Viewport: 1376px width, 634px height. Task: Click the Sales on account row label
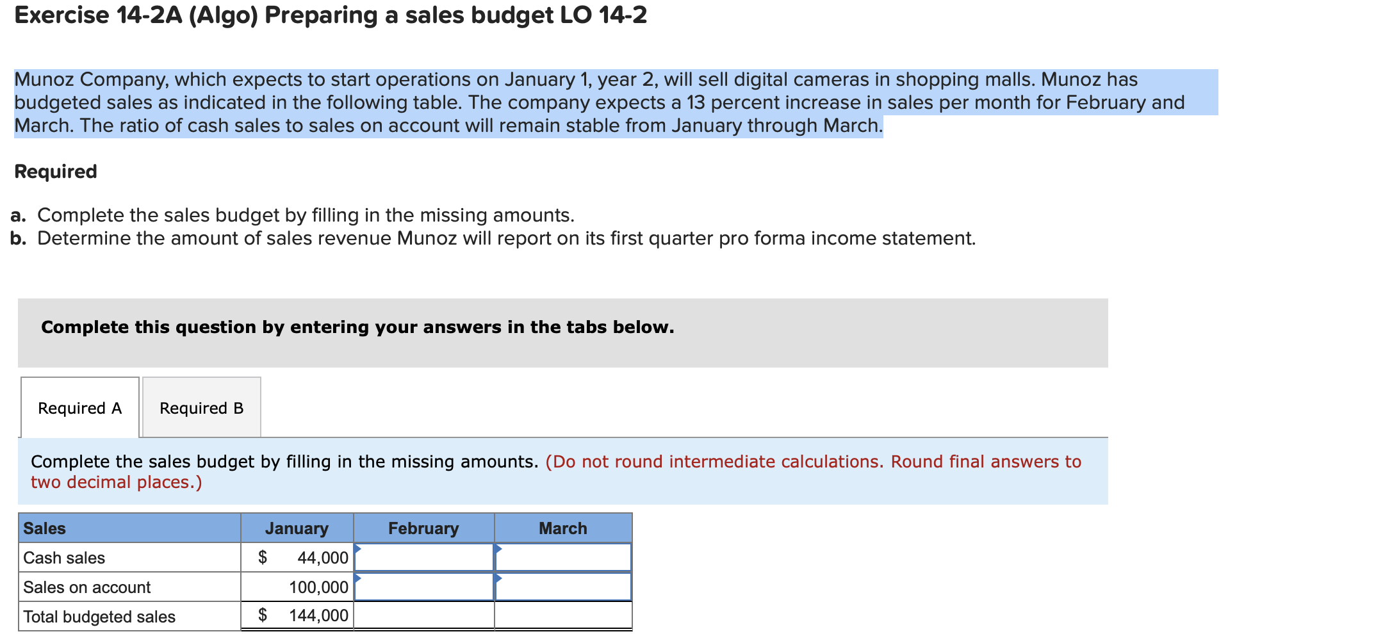[87, 587]
